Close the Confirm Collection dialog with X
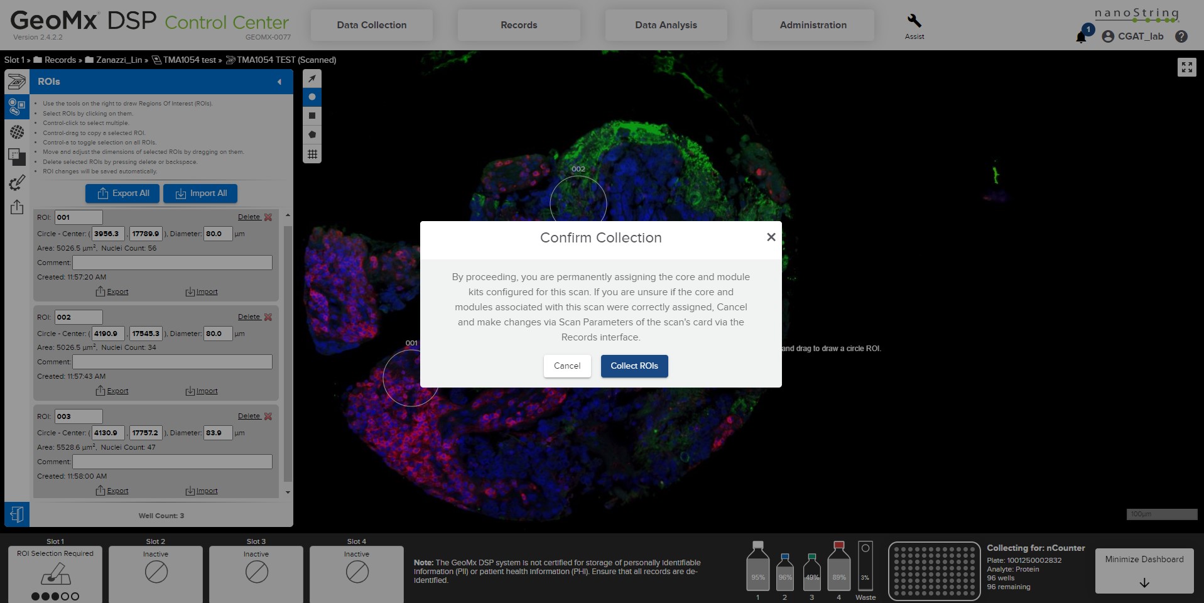The width and height of the screenshot is (1204, 603). click(771, 237)
